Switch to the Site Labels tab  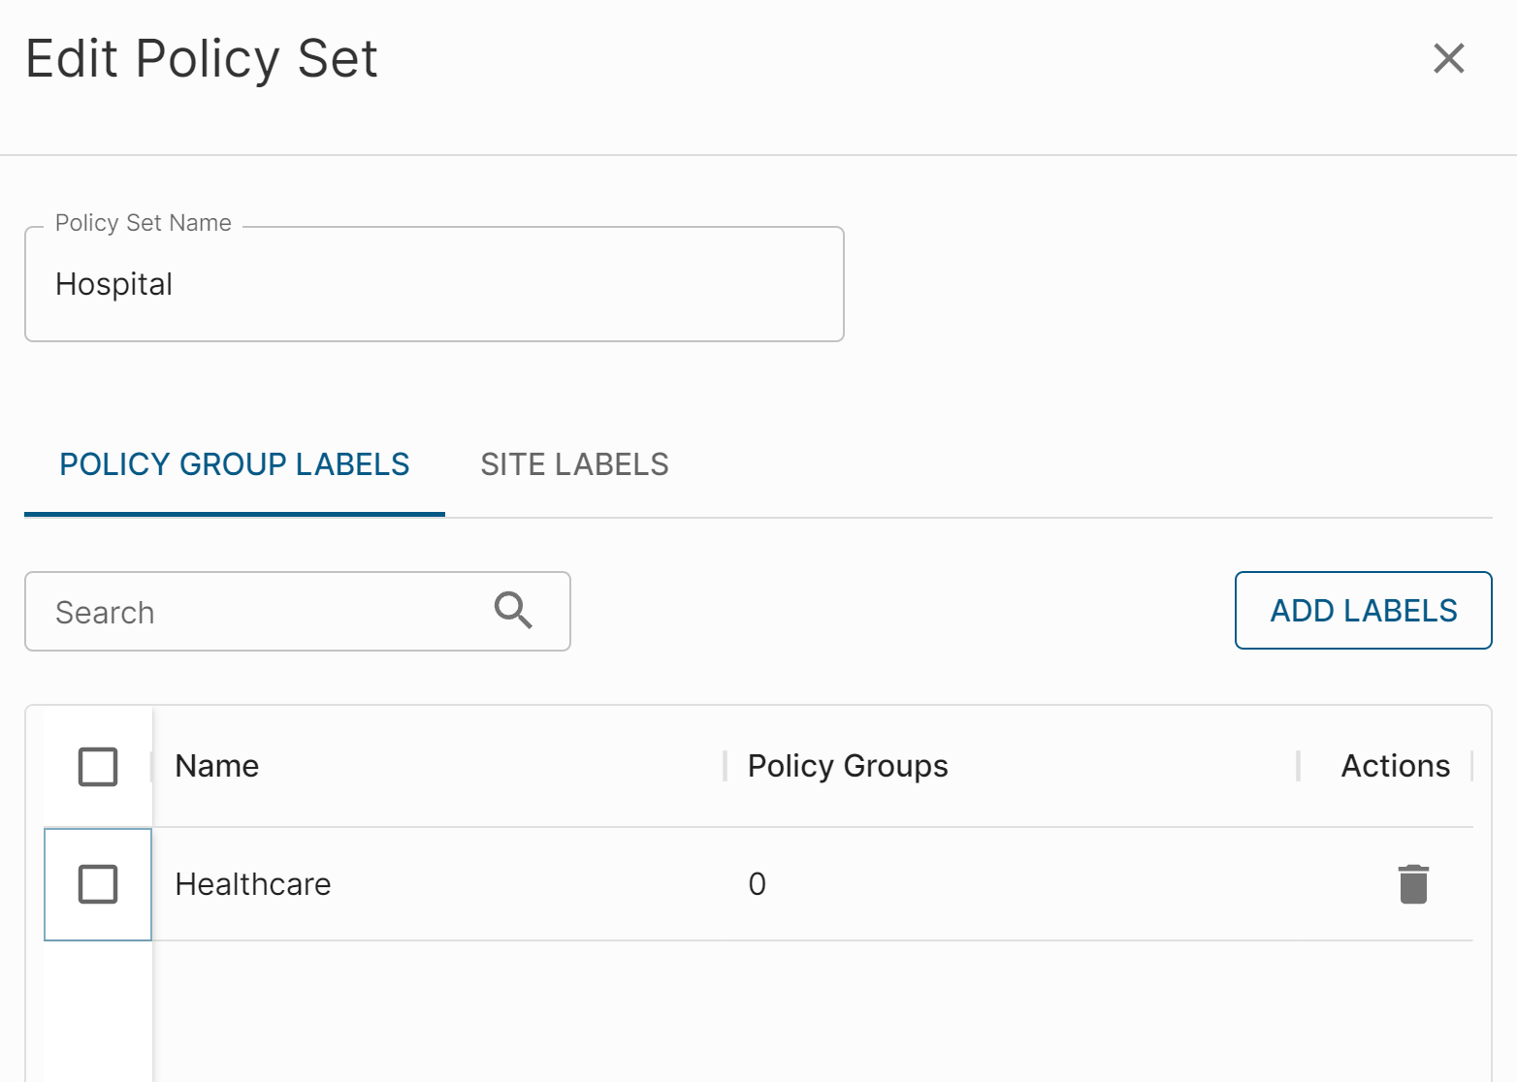[x=574, y=465]
